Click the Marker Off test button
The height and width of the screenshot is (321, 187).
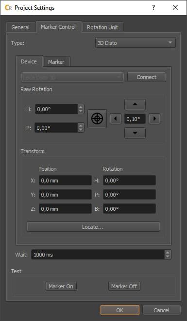point(124,286)
